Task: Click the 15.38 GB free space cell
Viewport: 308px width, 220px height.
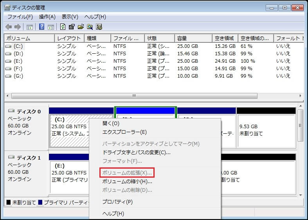Action: [225, 54]
